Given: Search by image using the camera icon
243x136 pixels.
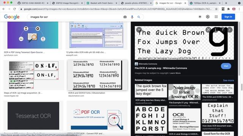Looking at the screenshot, I should click(125, 17).
